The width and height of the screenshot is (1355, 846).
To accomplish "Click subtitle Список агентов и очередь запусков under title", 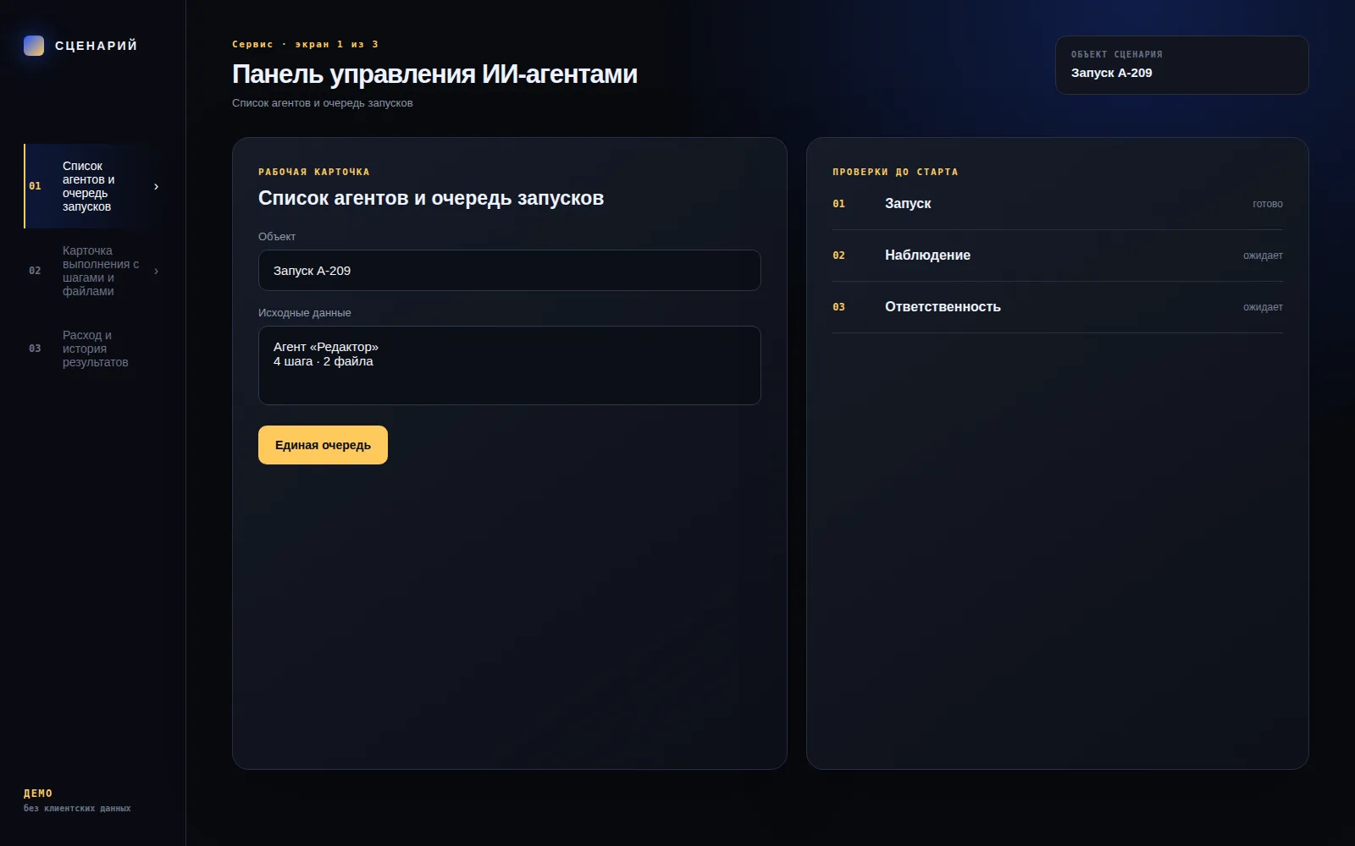I will click(x=323, y=103).
